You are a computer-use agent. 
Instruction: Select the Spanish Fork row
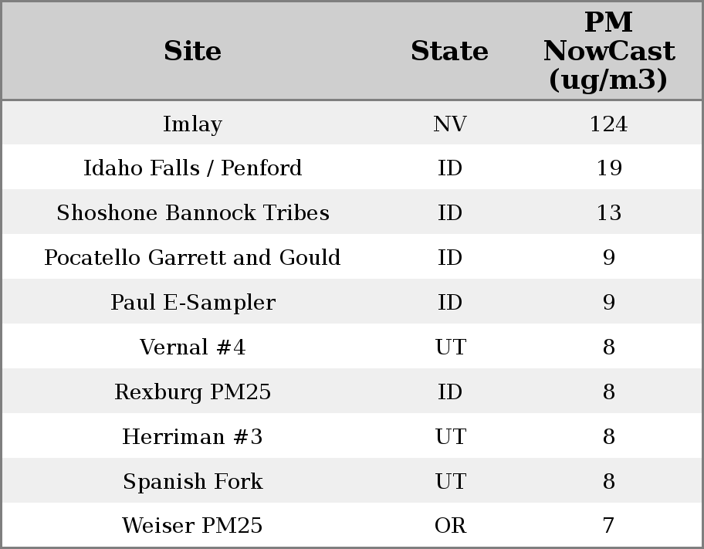pyautogui.click(x=192, y=482)
